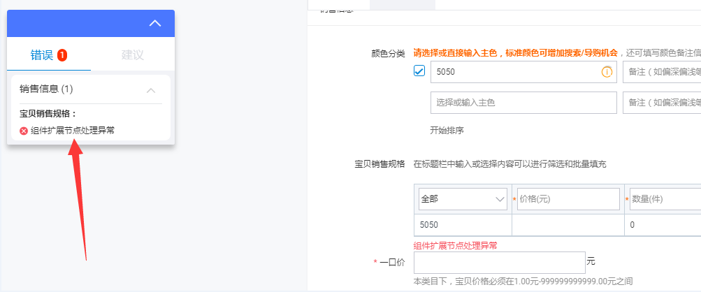Switch to the 建议 tab

tap(132, 55)
